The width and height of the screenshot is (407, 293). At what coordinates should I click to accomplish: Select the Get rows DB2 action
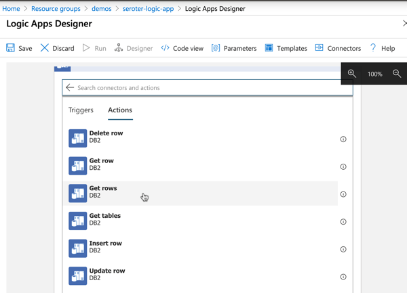click(103, 192)
